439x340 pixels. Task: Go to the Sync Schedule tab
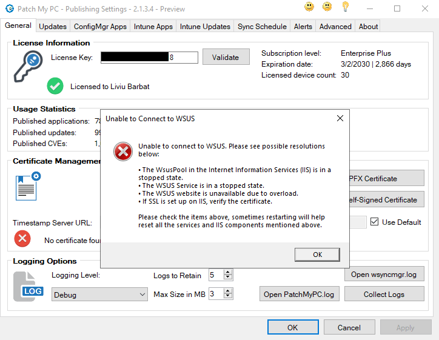coord(262,27)
